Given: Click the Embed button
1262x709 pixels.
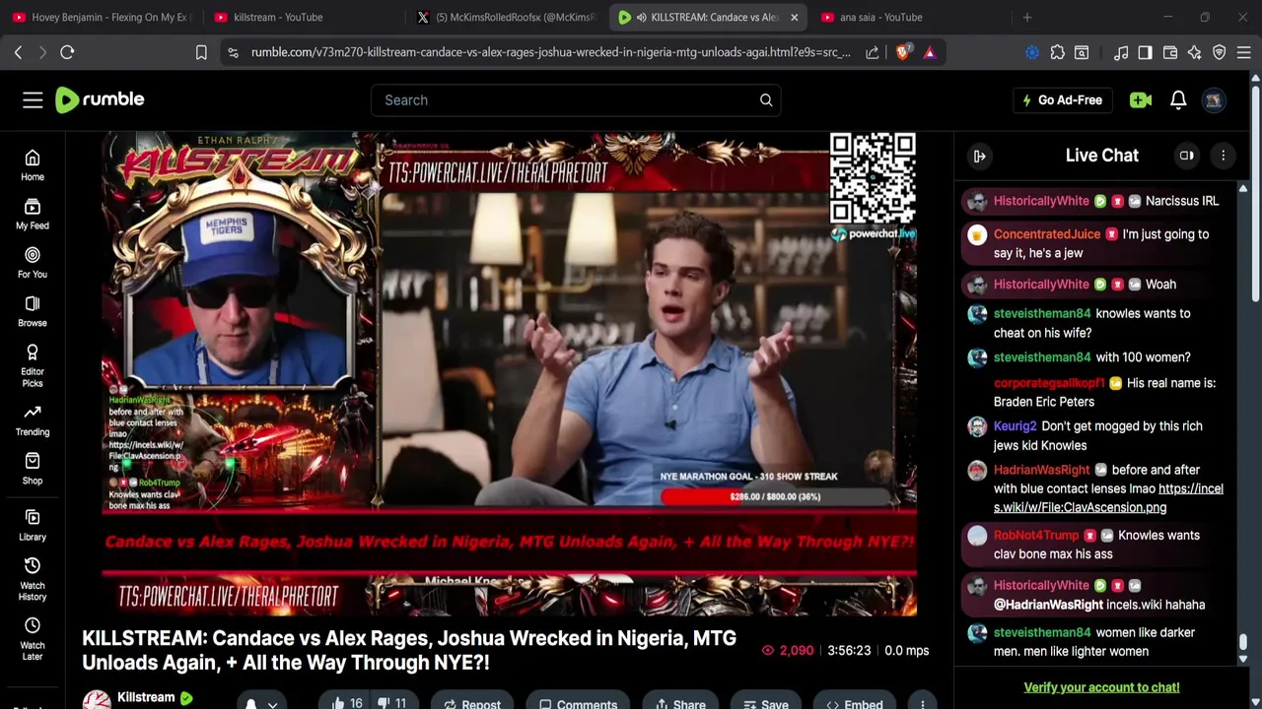Looking at the screenshot, I should pos(854,703).
